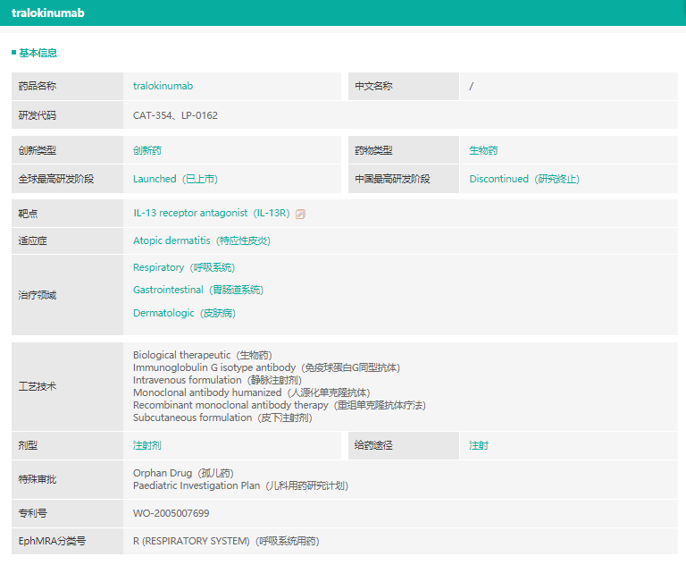The width and height of the screenshot is (686, 565).
Task: Click the 剂型 label cell
Action: [x=67, y=446]
